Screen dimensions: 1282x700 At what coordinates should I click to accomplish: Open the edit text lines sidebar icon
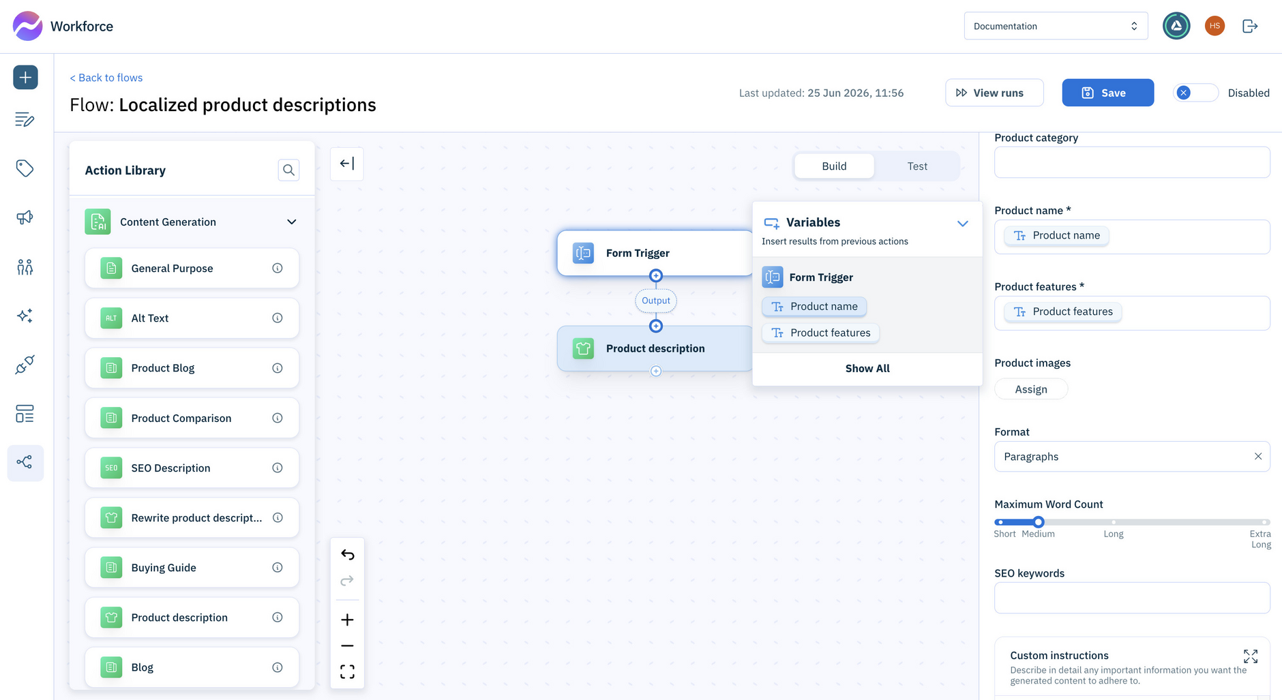pos(25,120)
